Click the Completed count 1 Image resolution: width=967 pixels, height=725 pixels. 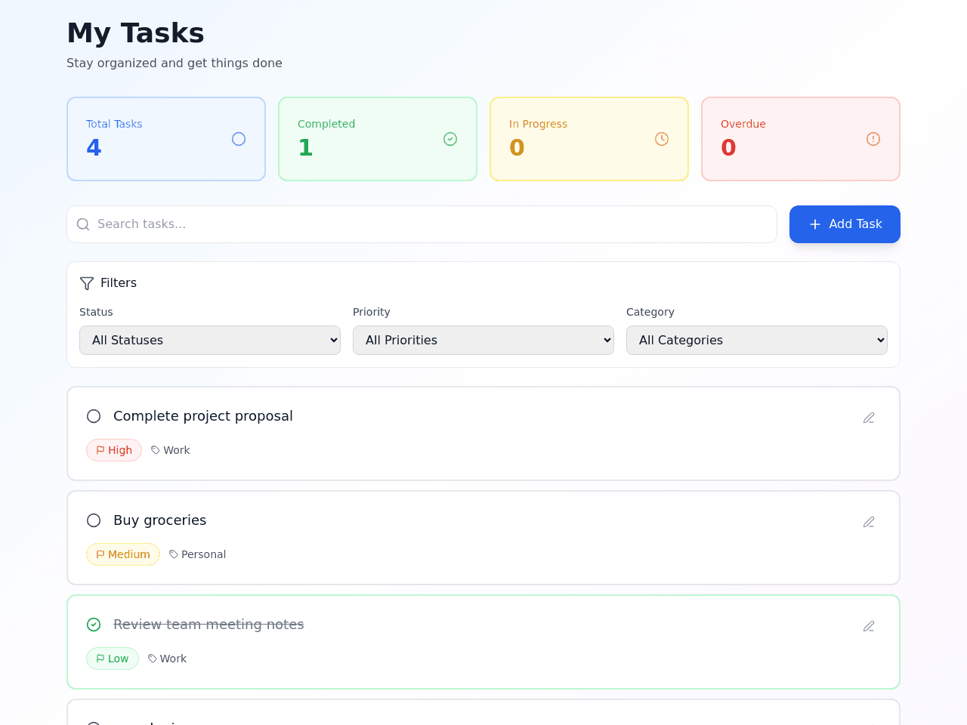[305, 147]
